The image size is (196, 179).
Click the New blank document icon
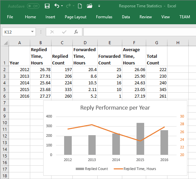coord(80,6)
